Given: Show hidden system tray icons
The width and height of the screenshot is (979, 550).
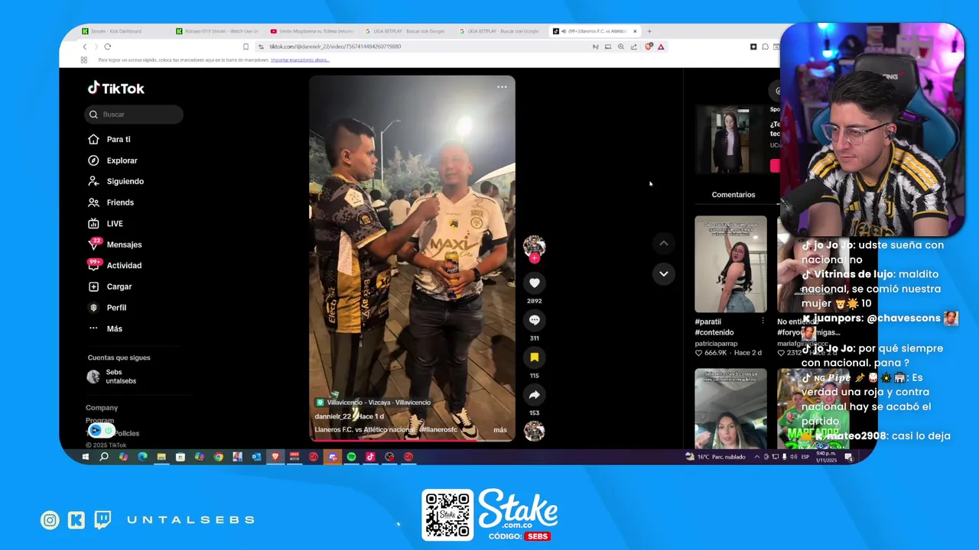Looking at the screenshot, I should 757,457.
